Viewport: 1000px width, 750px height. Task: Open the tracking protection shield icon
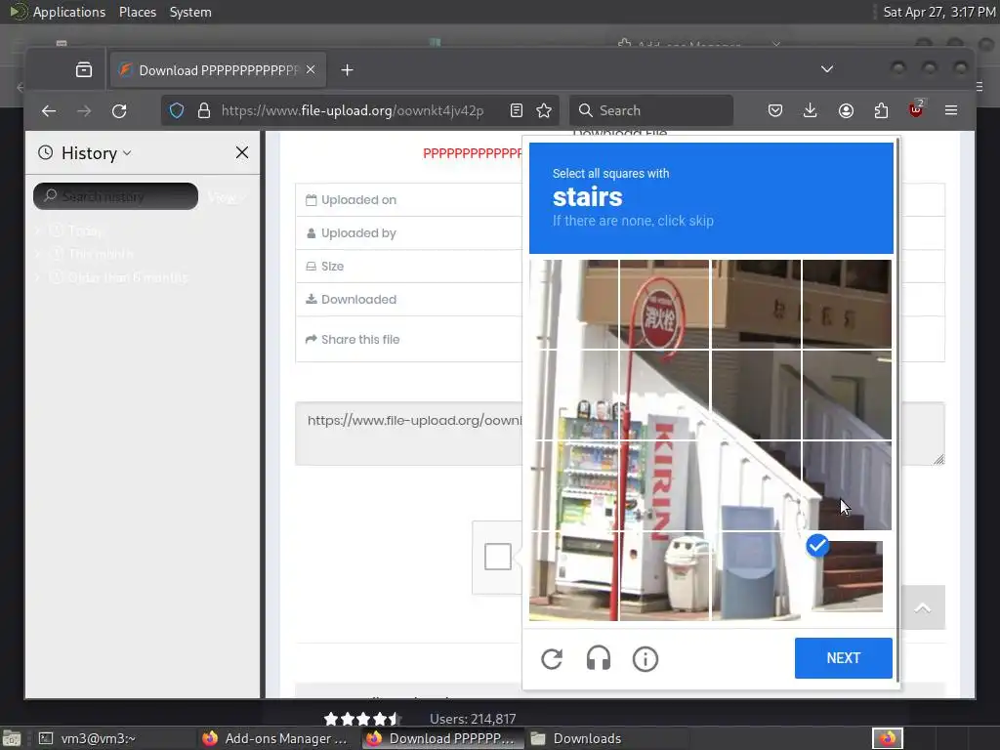[177, 110]
